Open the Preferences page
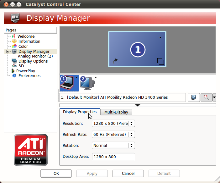The image size is (220, 183). [29, 75]
